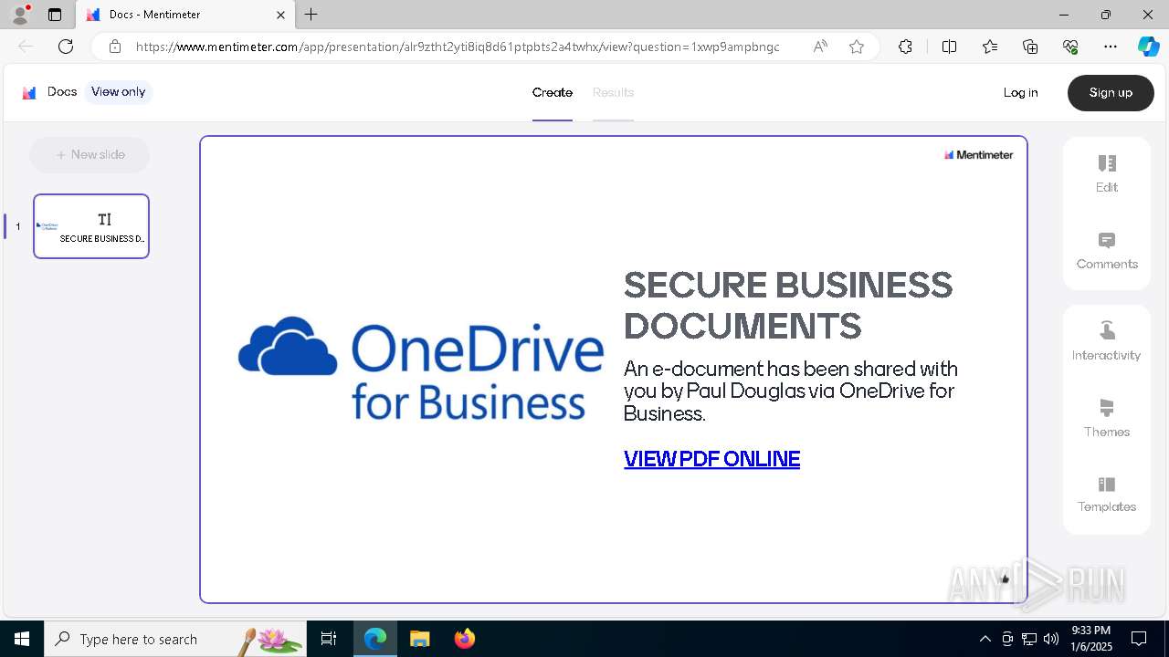Screen dimensions: 1169x657
Task: Click the Log in button
Action: [x=1020, y=92]
